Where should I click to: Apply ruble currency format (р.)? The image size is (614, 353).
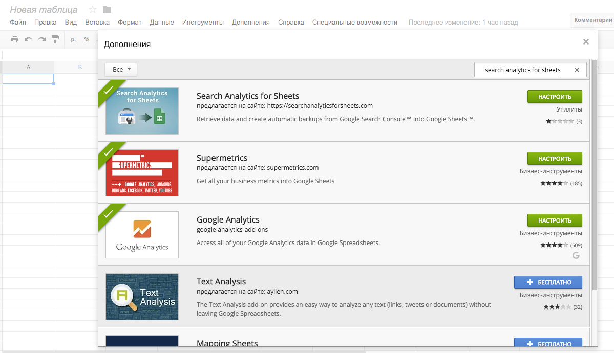point(73,39)
